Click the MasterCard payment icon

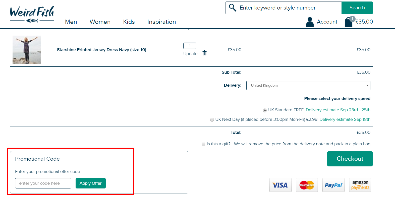point(307,185)
